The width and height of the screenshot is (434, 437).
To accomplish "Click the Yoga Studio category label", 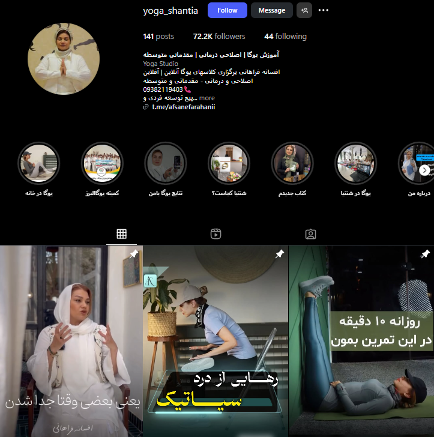I will (x=160, y=64).
